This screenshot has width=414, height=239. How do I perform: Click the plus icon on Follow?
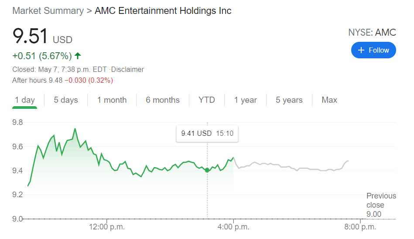click(361, 50)
